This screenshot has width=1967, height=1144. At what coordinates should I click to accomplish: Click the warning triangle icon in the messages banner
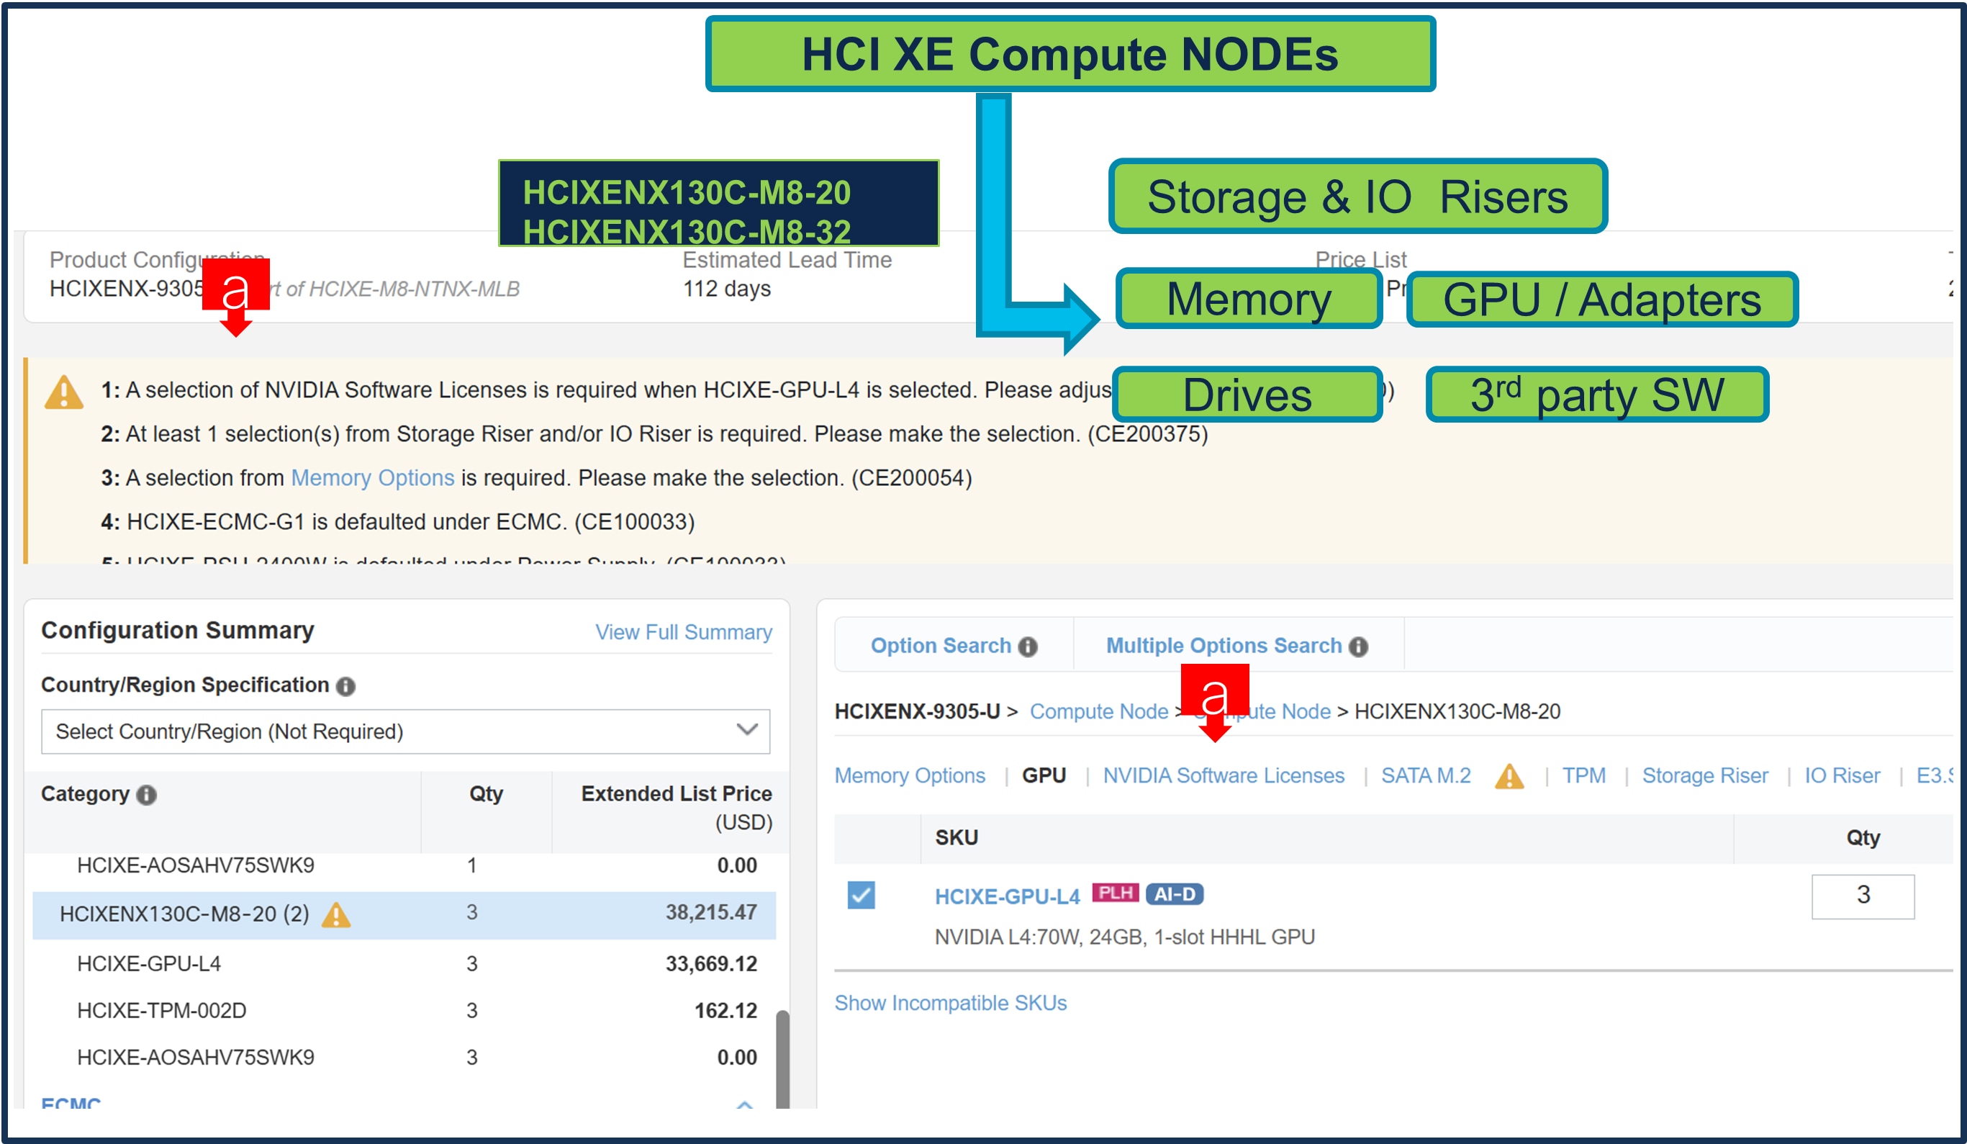click(64, 393)
